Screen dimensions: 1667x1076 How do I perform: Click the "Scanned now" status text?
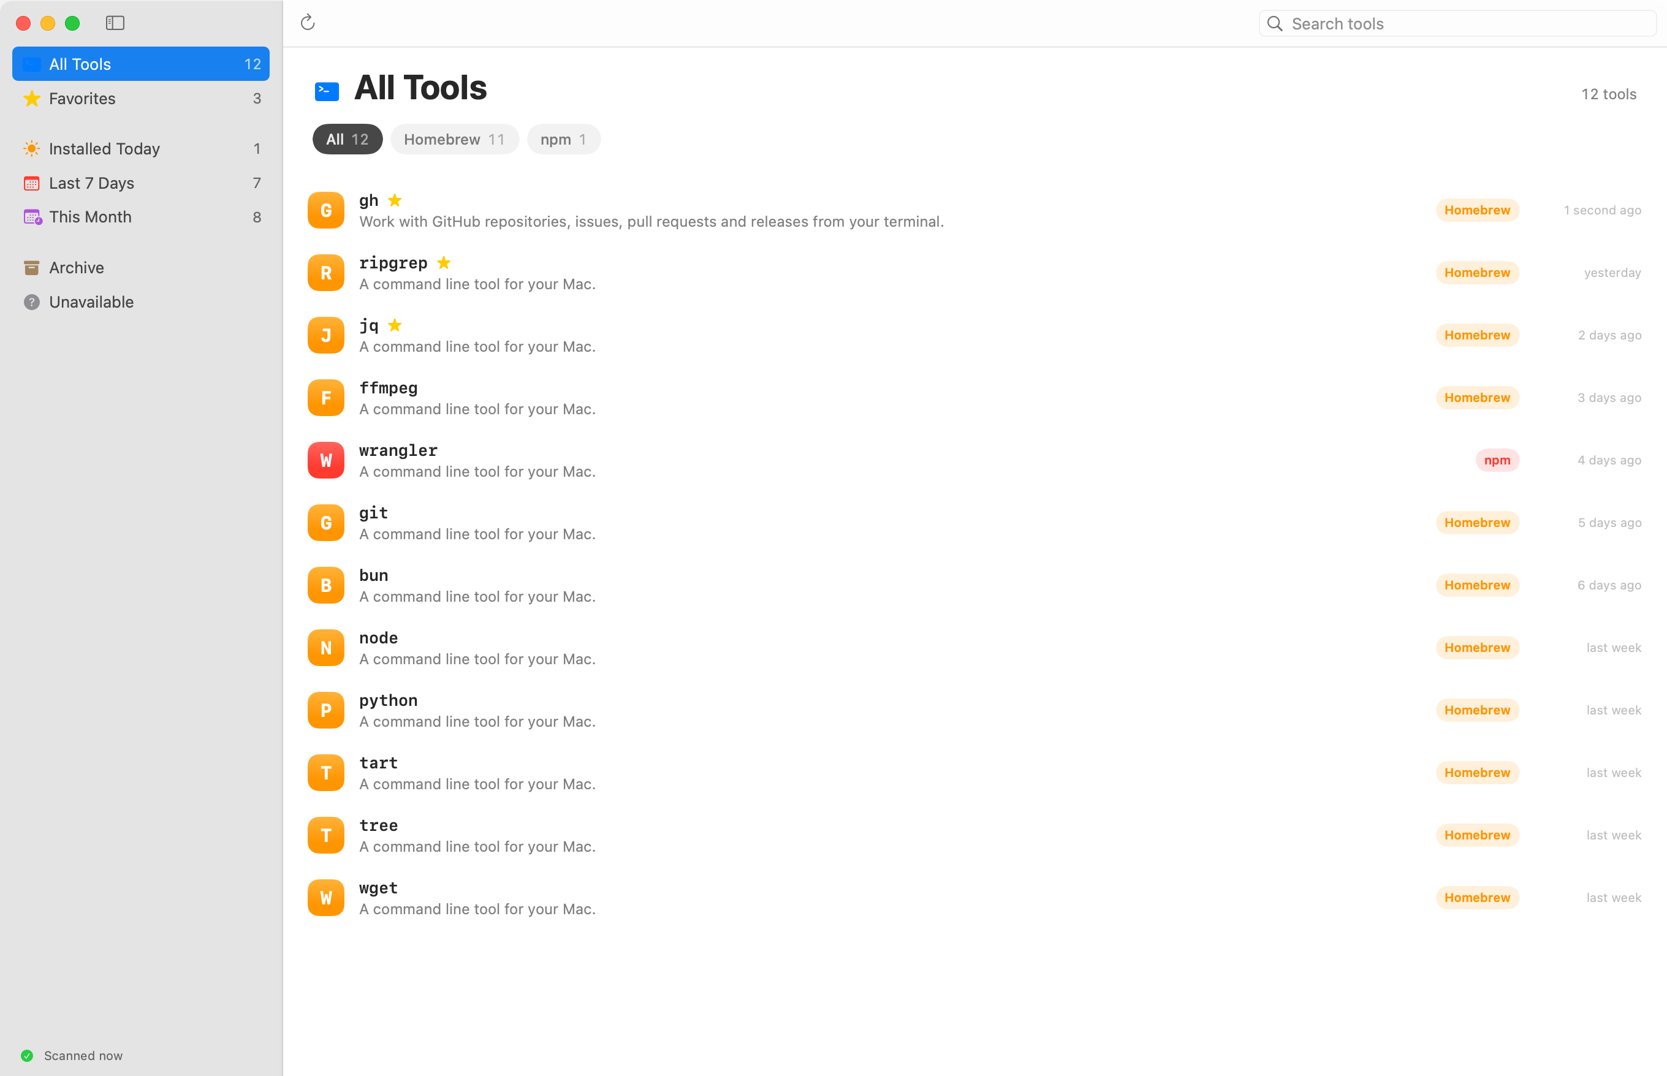click(x=83, y=1056)
